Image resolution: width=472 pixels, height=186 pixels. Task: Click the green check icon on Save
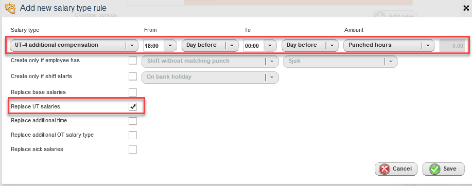[x=434, y=169]
